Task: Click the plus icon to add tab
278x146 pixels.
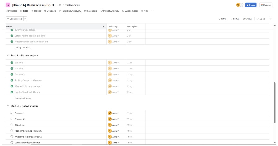Action: [x=152, y=11]
